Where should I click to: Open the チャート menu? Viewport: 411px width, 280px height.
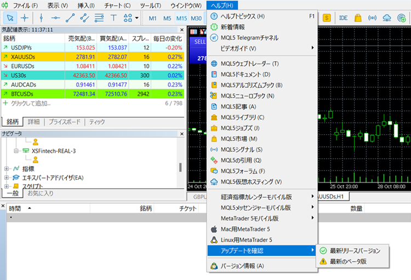pos(117,5)
